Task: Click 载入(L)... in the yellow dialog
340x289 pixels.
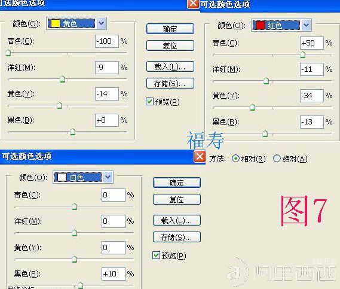Action: pyautogui.click(x=170, y=66)
